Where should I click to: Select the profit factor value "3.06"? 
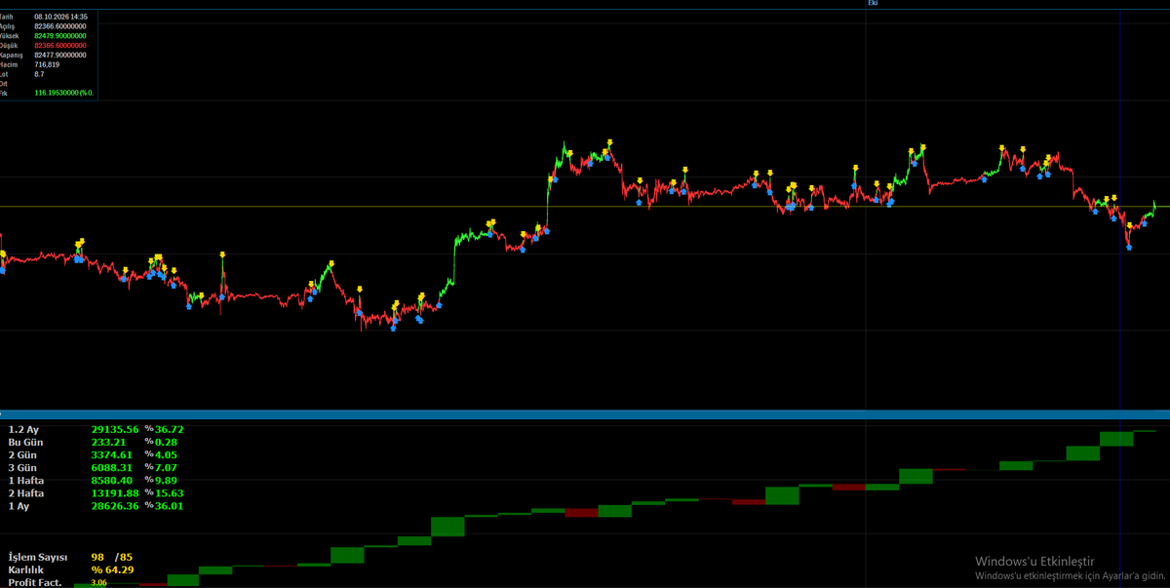click(x=98, y=582)
